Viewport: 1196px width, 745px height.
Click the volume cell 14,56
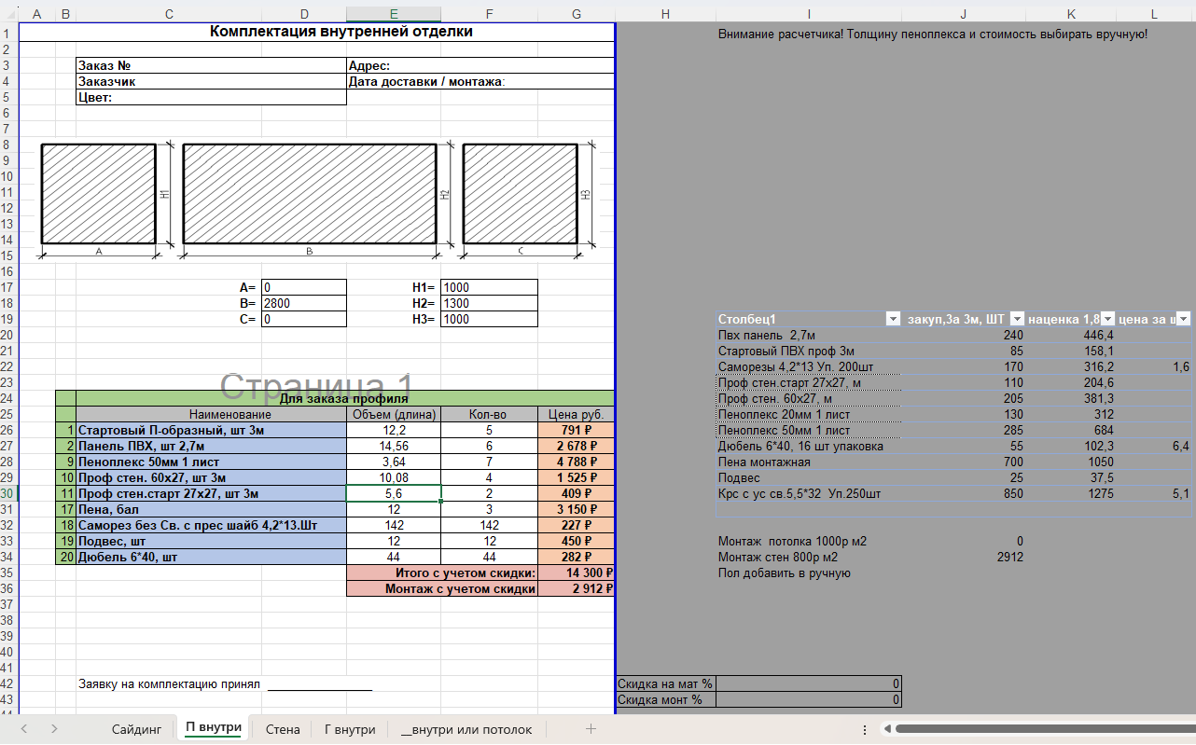[x=394, y=446]
